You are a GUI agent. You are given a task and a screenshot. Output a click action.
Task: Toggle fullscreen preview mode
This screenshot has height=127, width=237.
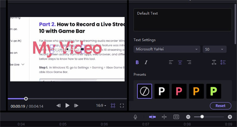coord(122,105)
